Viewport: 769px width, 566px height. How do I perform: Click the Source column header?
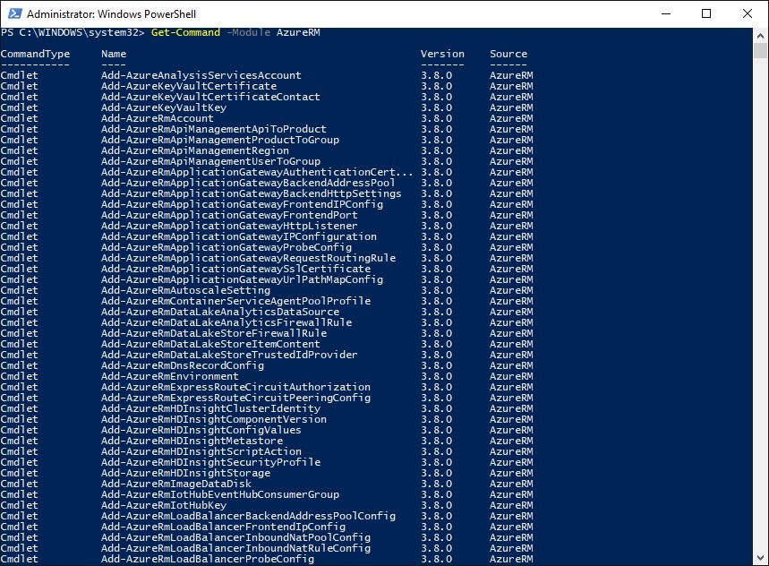[x=508, y=54]
